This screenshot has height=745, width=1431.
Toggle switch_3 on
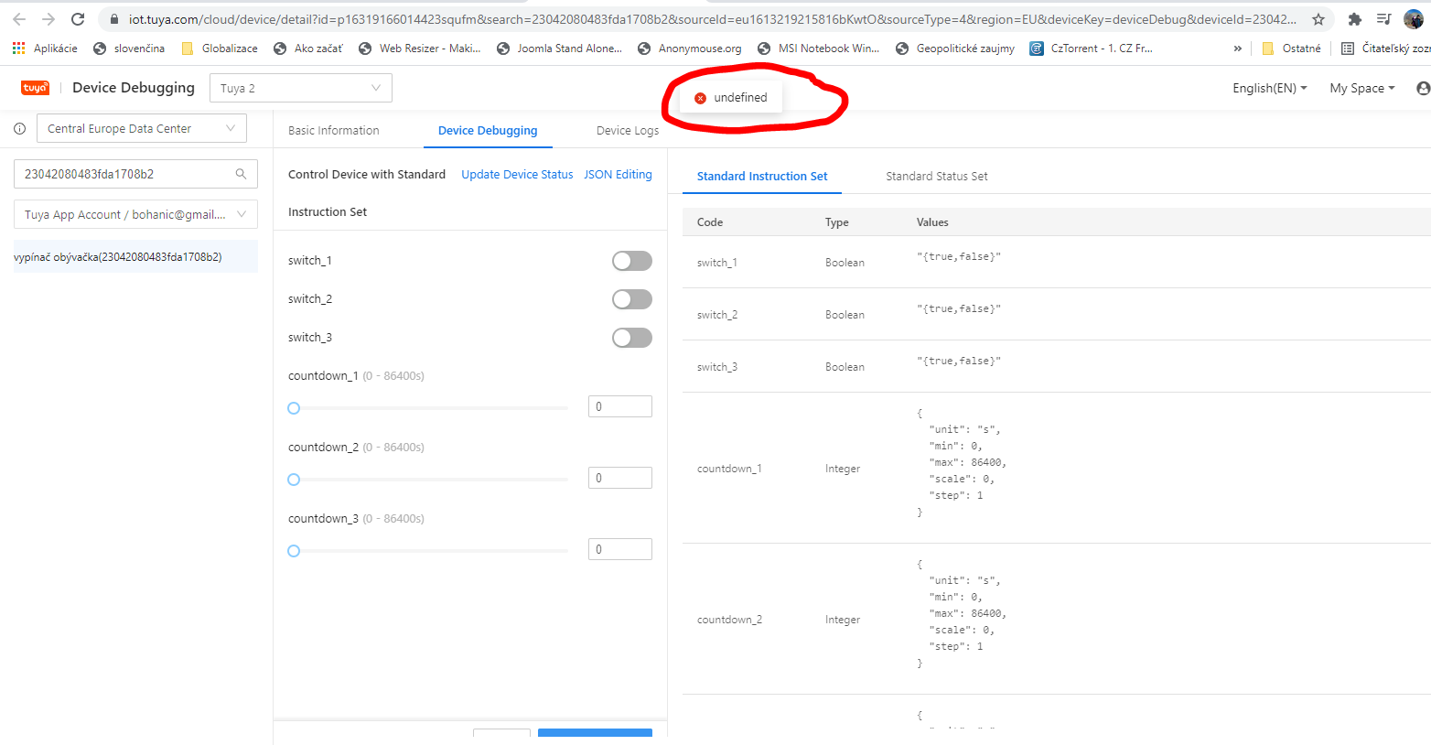pos(631,337)
